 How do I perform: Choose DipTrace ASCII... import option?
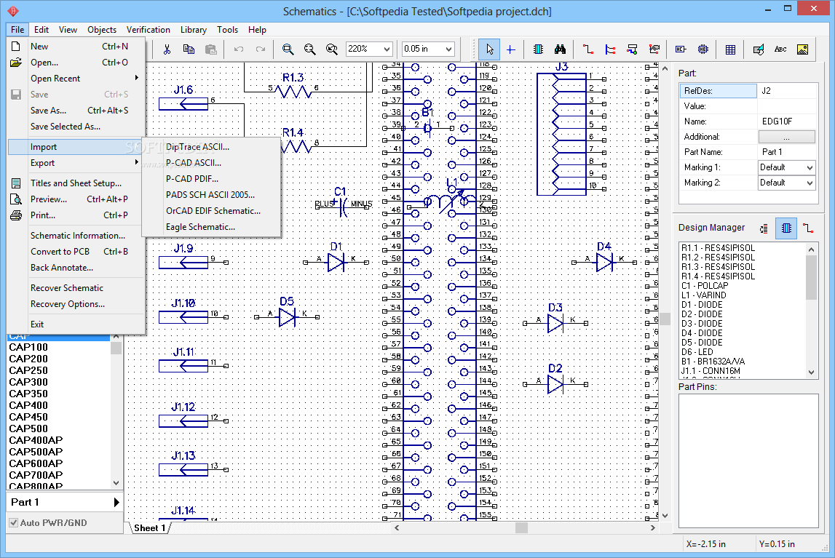pos(211,147)
